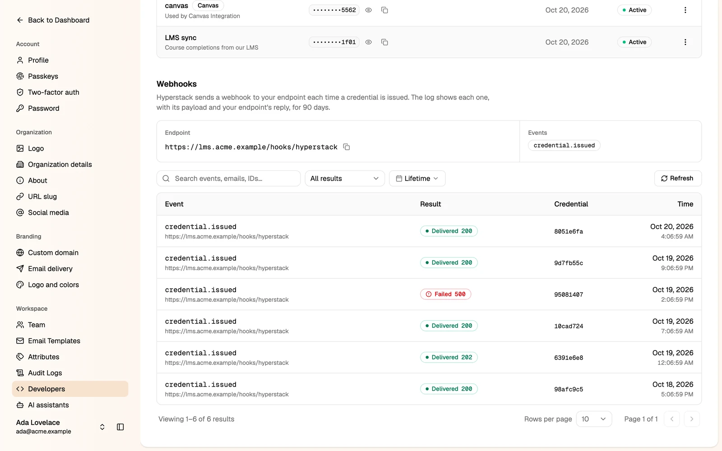Open the canvas key row's more options menu

[685, 10]
